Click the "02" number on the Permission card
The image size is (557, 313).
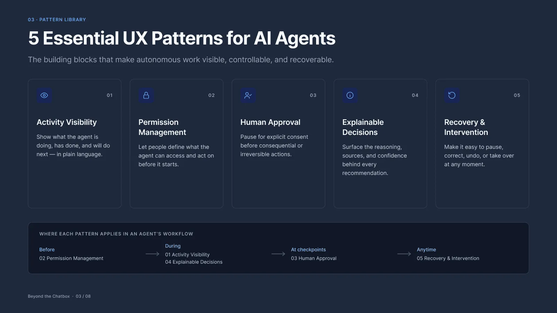coord(212,95)
